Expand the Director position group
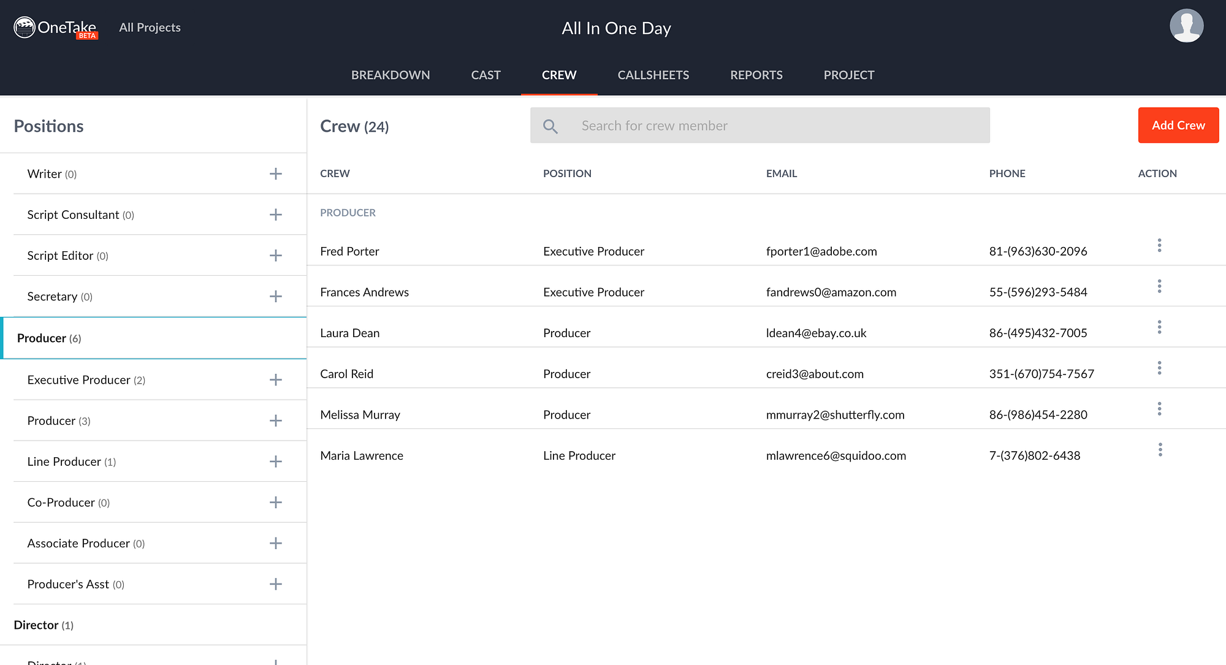1226x665 pixels. pyautogui.click(x=43, y=625)
